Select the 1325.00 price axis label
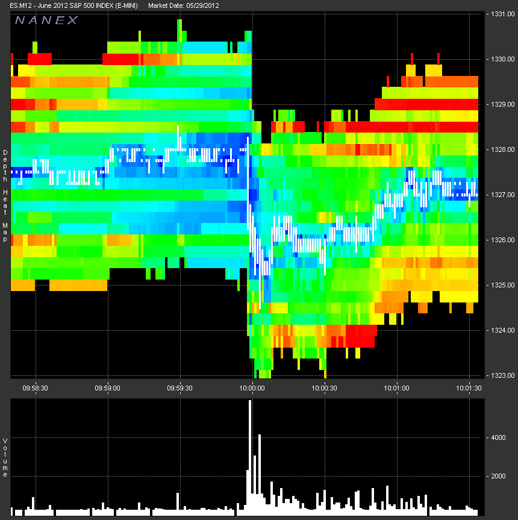Image resolution: width=518 pixels, height=520 pixels. click(x=502, y=285)
